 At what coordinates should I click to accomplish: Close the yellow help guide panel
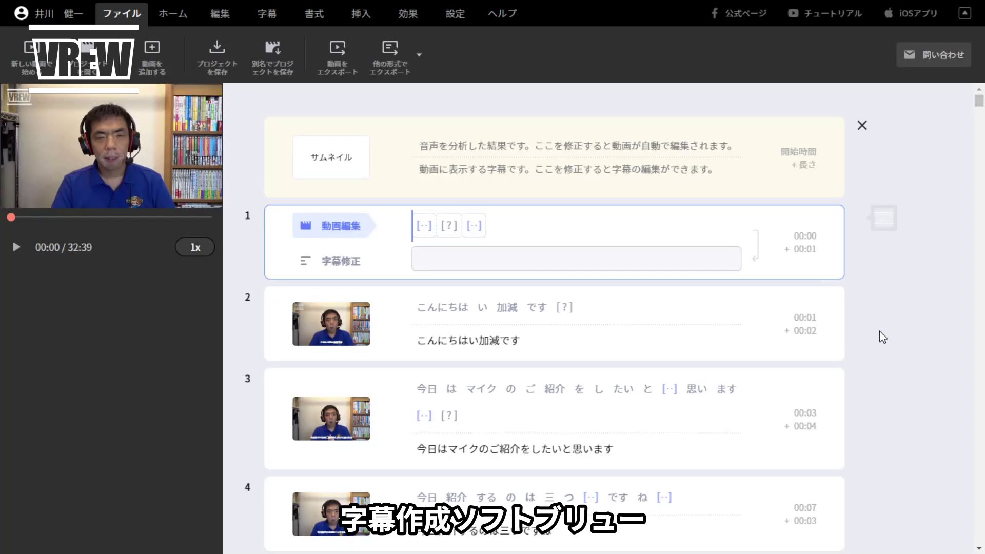tap(862, 126)
